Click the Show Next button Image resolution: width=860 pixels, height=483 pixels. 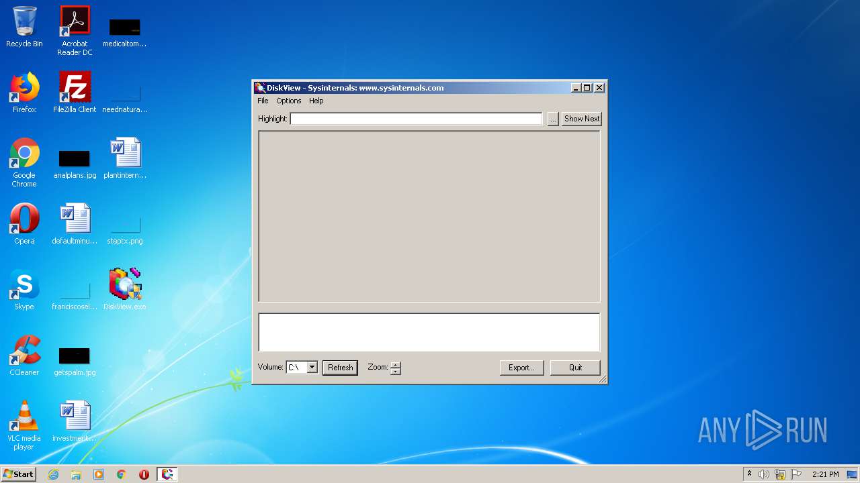pos(582,119)
